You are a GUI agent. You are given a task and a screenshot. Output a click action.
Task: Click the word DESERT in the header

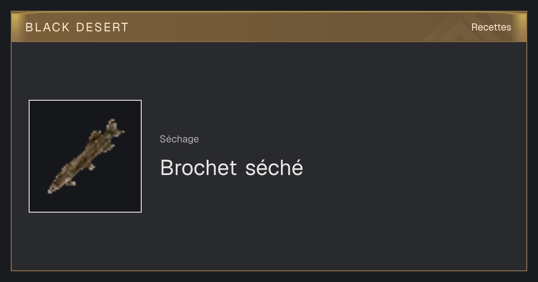pos(102,27)
